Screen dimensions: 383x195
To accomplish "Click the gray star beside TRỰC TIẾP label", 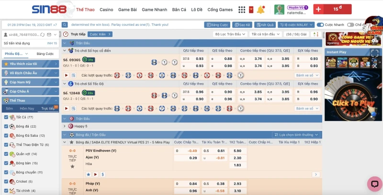I will point(72,166).
